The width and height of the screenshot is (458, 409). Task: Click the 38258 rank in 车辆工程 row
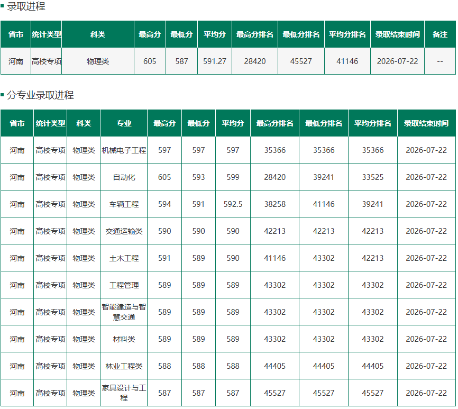(274, 204)
